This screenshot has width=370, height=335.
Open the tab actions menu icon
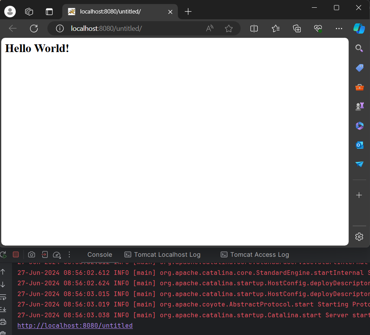point(49,12)
